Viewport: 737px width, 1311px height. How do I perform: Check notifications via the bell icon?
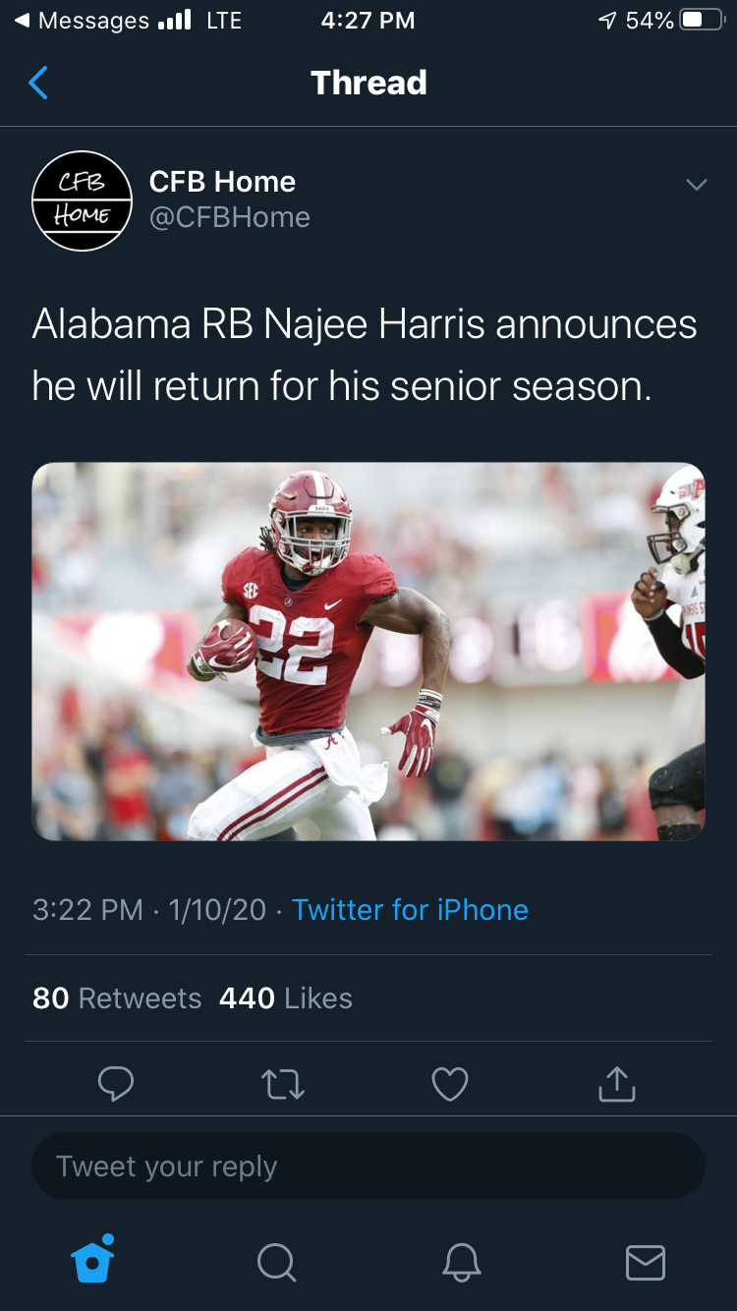[x=461, y=1264]
